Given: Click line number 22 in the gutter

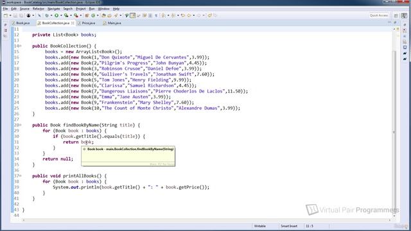Looking at the screenshot, I should pos(16,91).
